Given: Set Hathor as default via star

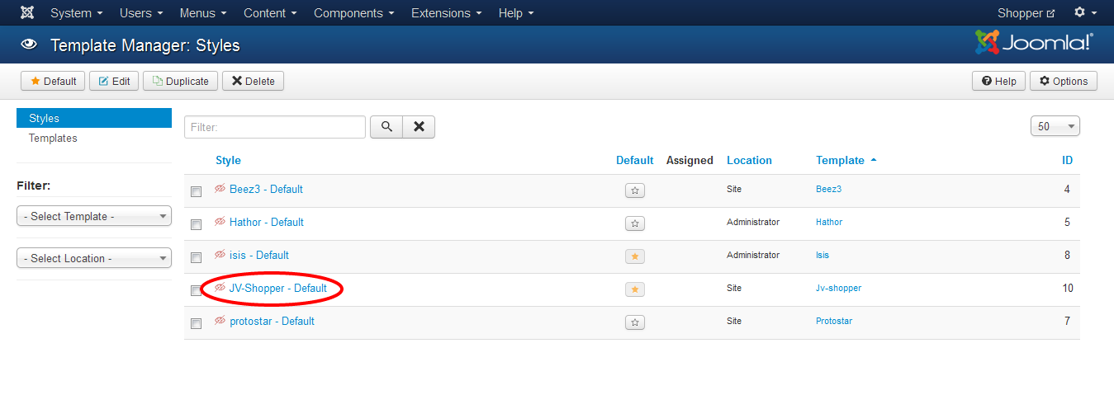Looking at the screenshot, I should 634,223.
